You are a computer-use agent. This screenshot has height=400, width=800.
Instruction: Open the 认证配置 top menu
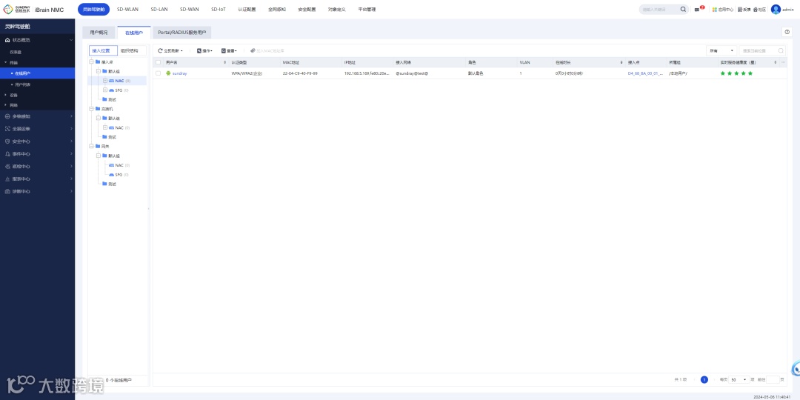pyautogui.click(x=247, y=9)
